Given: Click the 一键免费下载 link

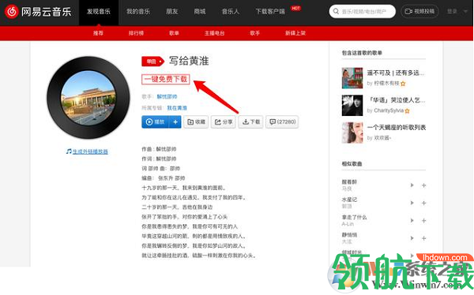Looking at the screenshot, I should coord(166,79).
